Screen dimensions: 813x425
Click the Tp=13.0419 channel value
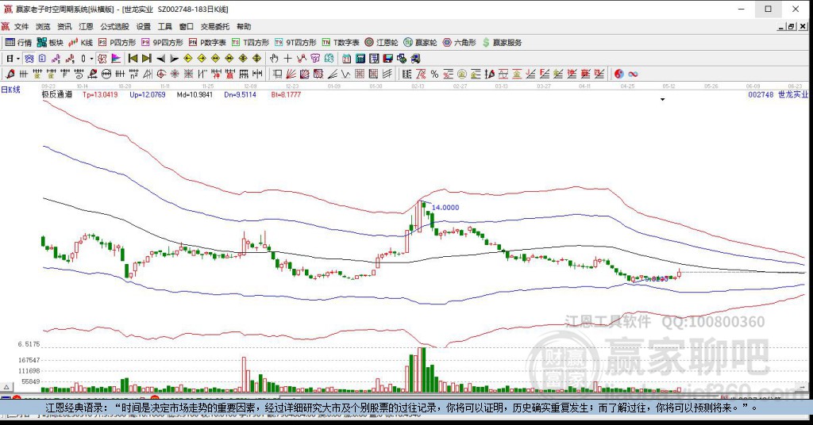coord(100,94)
